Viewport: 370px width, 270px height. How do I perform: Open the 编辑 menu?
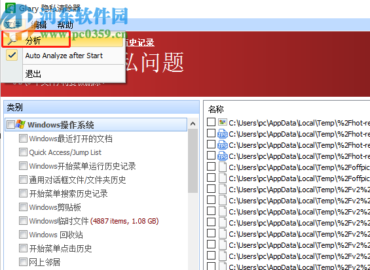point(39,25)
